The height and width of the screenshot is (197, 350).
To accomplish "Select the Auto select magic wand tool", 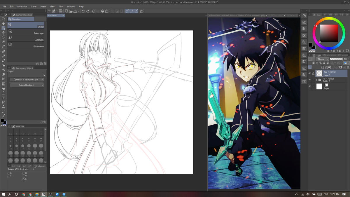I will point(3,42).
